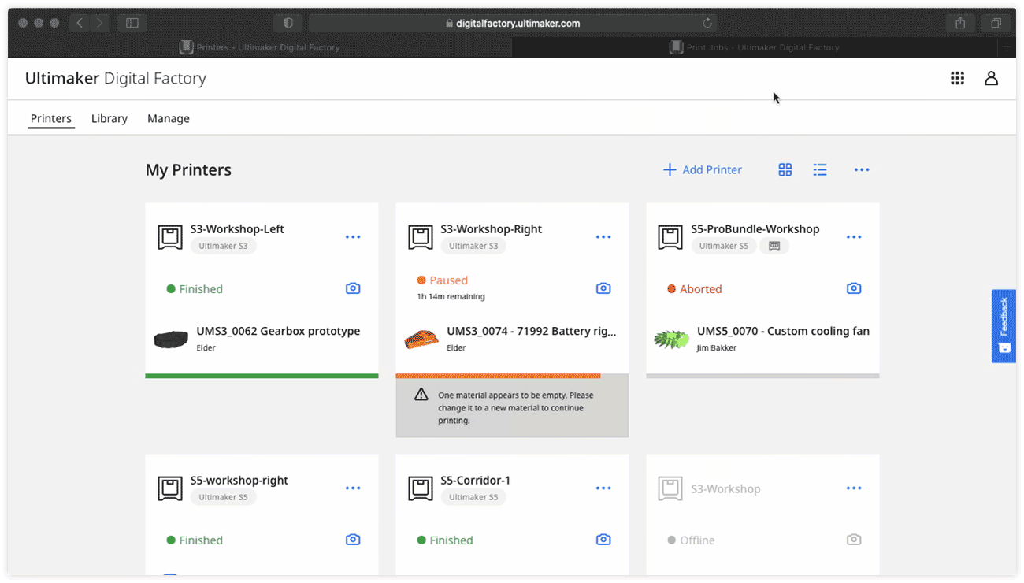Open the Safari share menu

(960, 24)
